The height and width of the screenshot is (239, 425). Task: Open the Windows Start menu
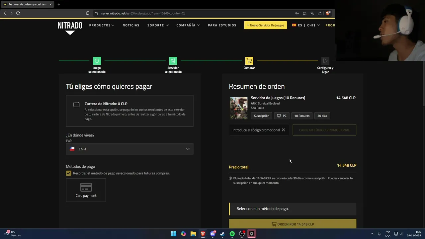pyautogui.click(x=174, y=234)
